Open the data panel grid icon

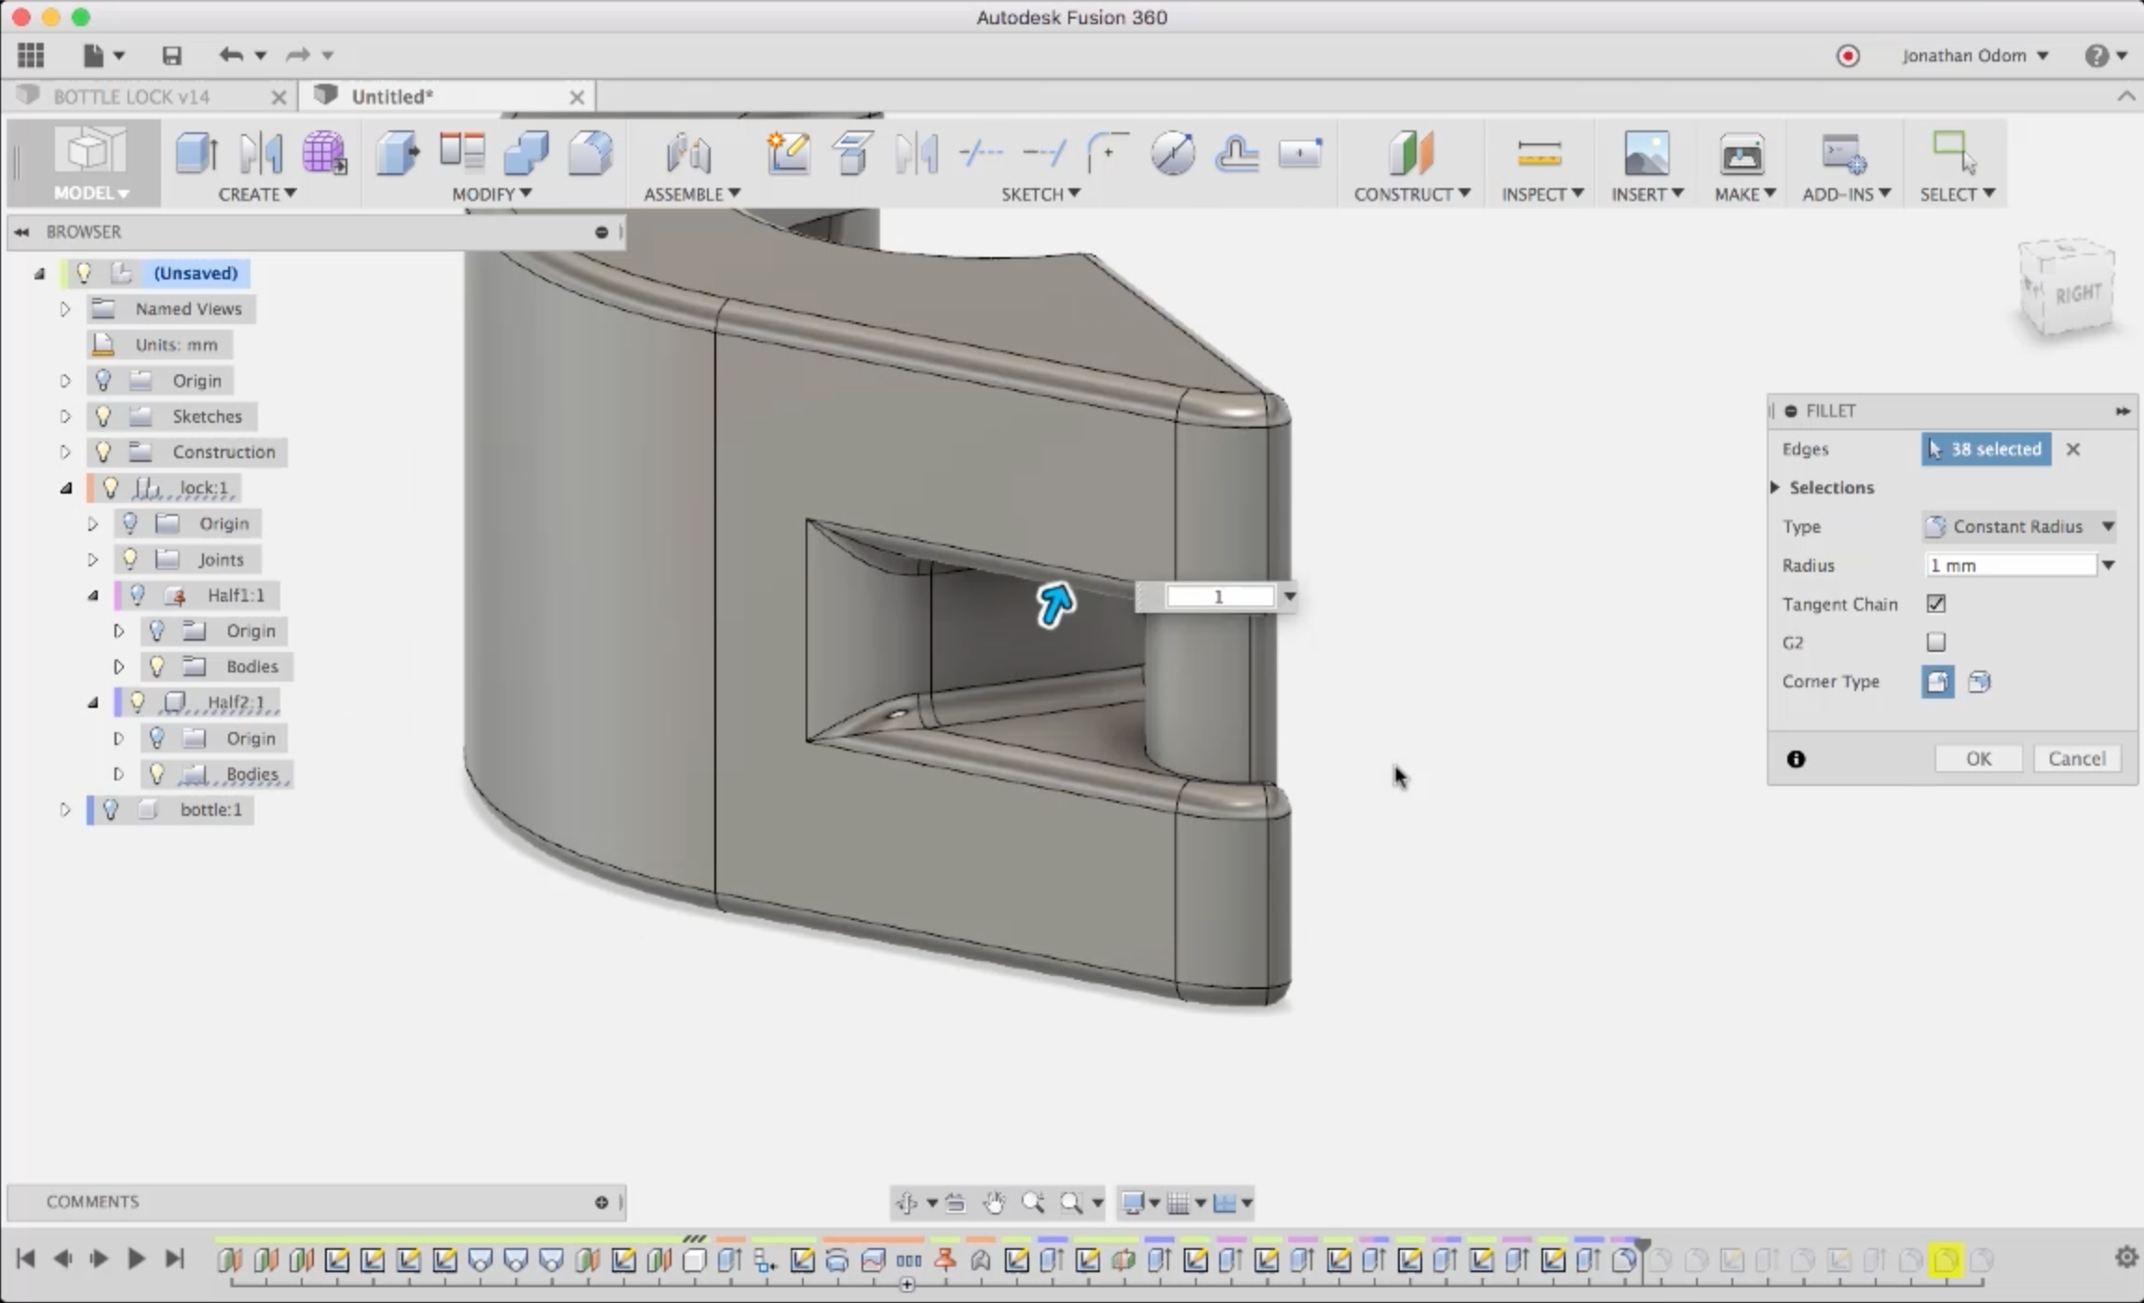point(31,56)
